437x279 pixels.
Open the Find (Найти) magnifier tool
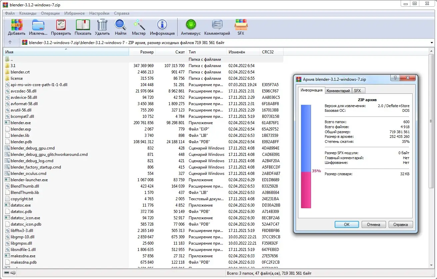click(x=120, y=27)
